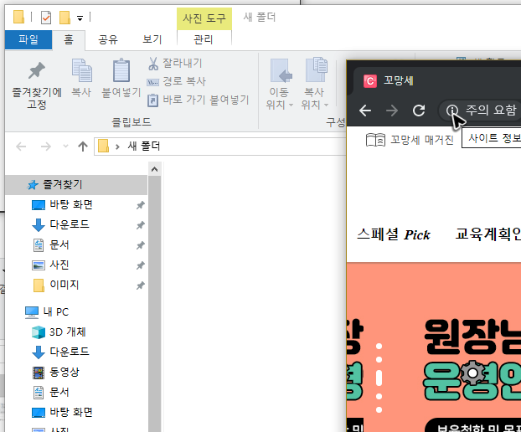Open the File (파일) tab
The height and width of the screenshot is (432, 521).
tap(28, 39)
